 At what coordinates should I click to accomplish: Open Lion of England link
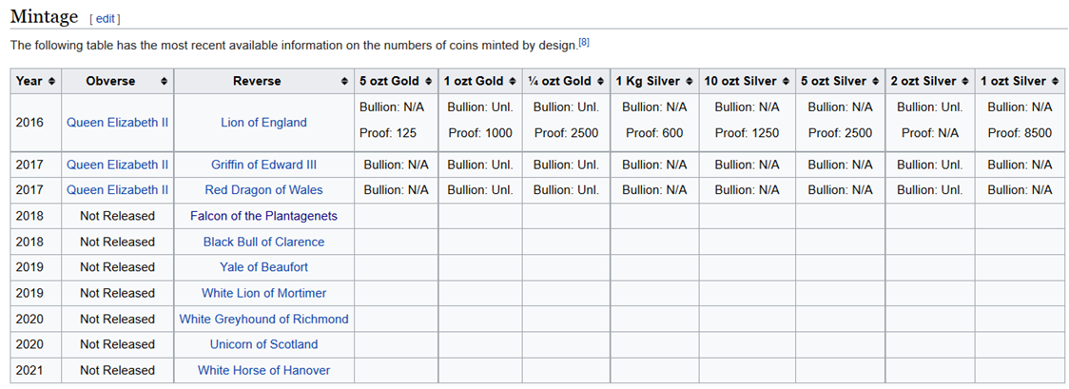coord(263,122)
